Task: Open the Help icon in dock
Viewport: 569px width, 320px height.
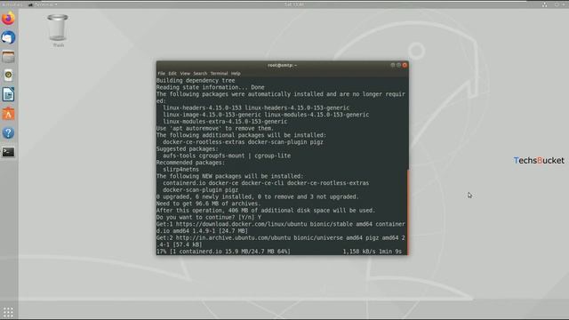Action: tap(8, 132)
